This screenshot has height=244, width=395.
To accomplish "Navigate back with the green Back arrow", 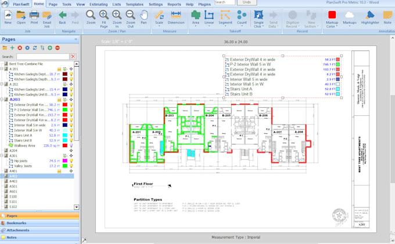I will coord(63,17).
